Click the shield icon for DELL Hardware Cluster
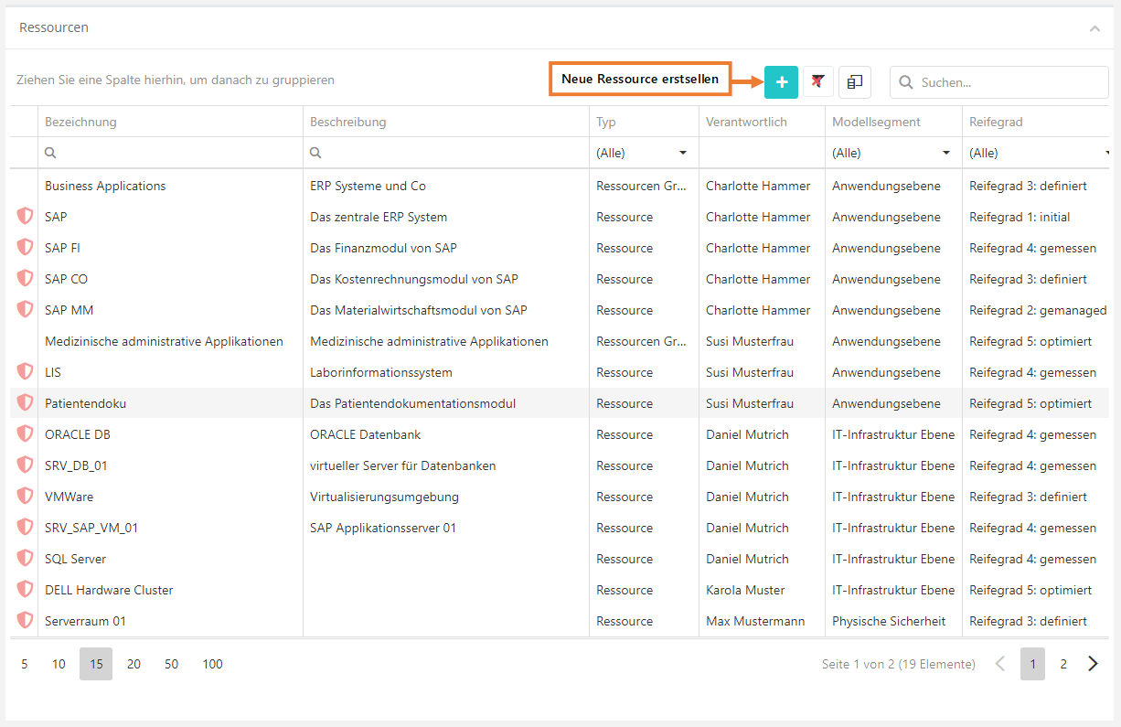Viewport: 1121px width, 727px height. (25, 590)
